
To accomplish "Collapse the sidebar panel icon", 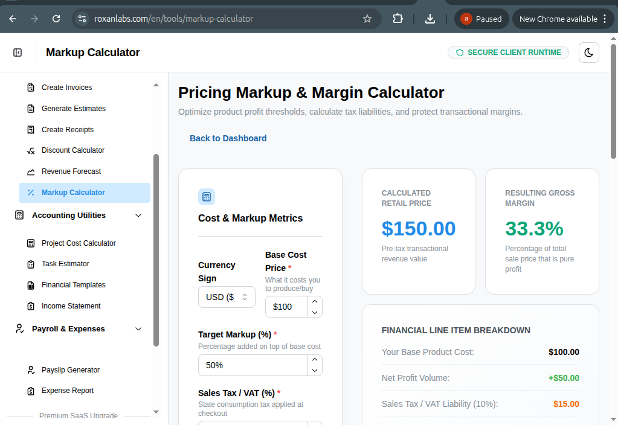I will (x=18, y=53).
